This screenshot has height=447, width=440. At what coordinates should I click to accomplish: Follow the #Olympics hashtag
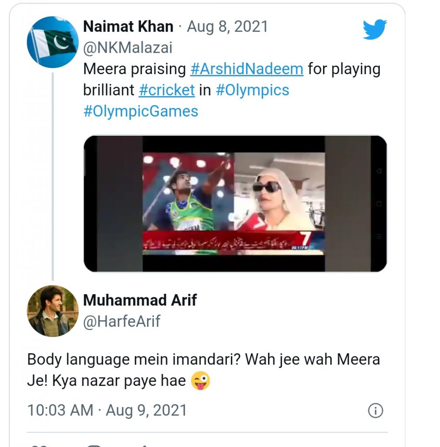[252, 90]
